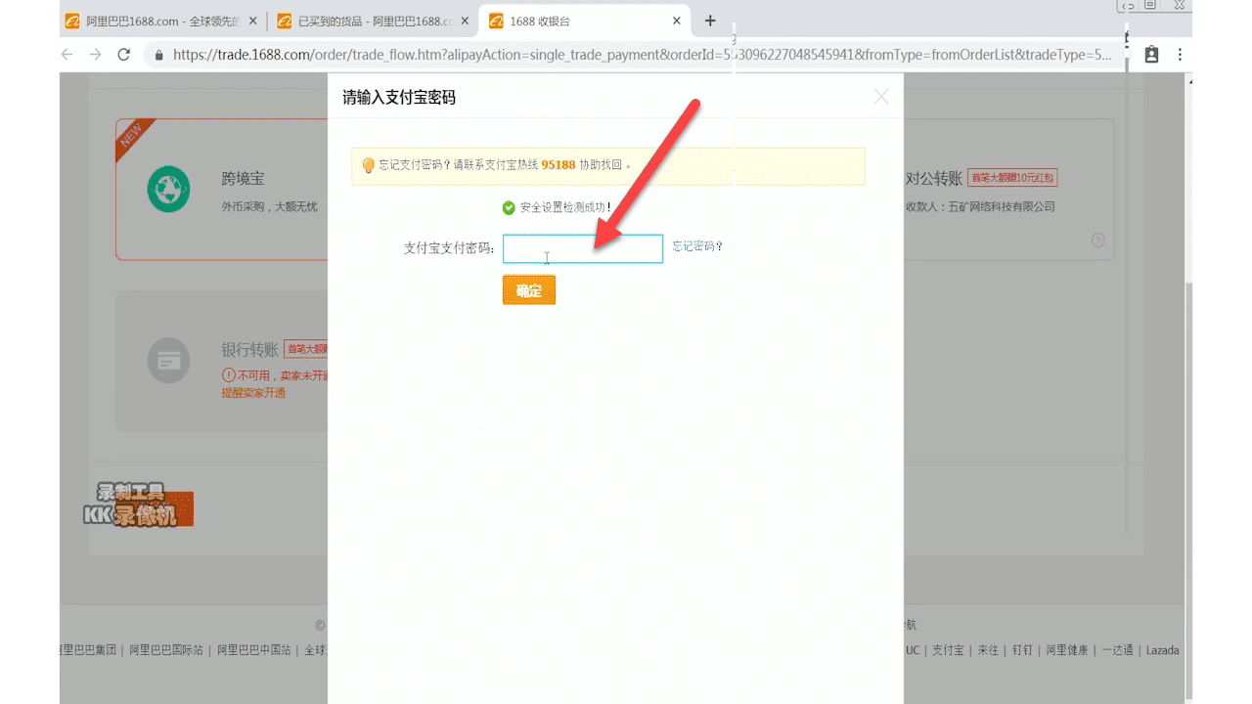Click the 首笔大额赠10元红包 badge by 对公转账
This screenshot has height=704, width=1252.
point(1012,178)
